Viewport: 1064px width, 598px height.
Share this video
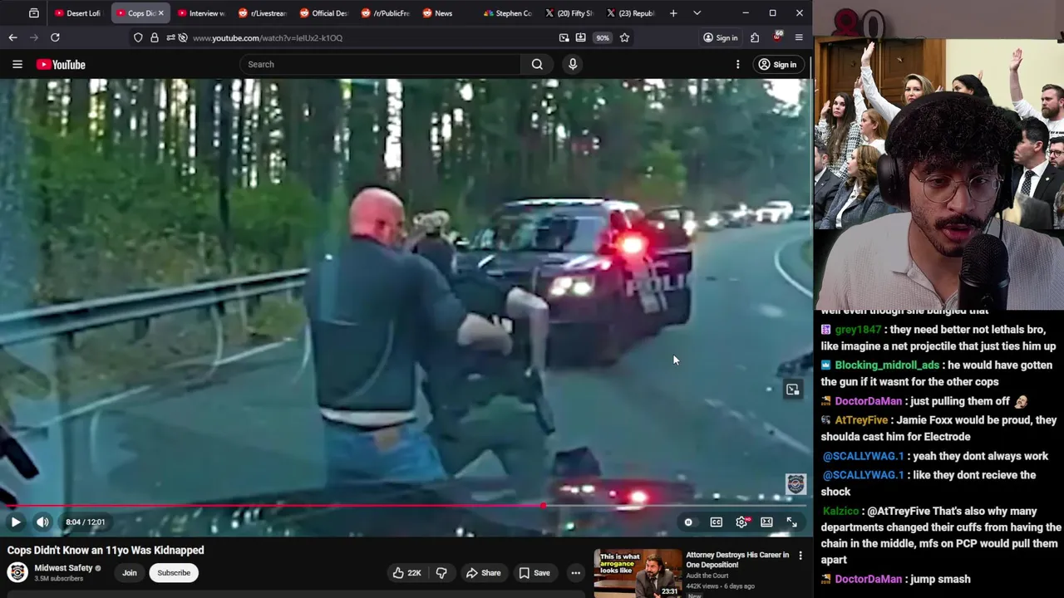pos(483,572)
